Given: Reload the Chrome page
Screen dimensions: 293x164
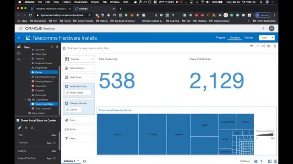Looking at the screenshot, I should (31, 15).
